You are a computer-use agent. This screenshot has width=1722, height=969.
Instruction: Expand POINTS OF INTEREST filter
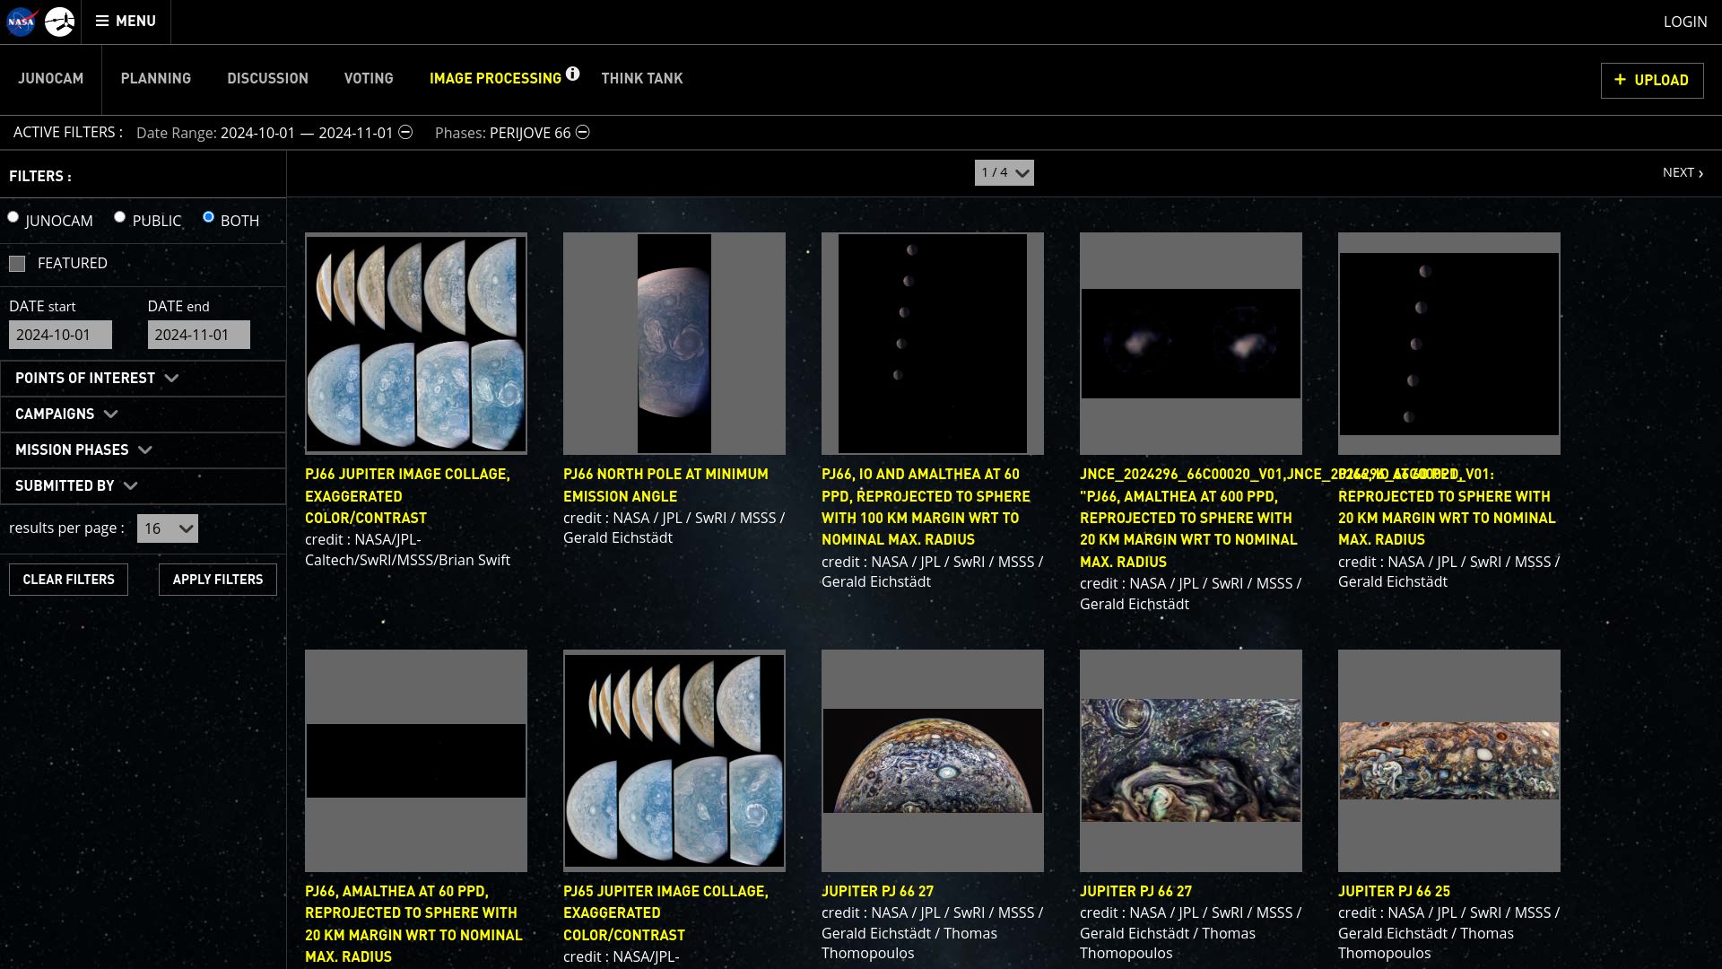click(143, 379)
